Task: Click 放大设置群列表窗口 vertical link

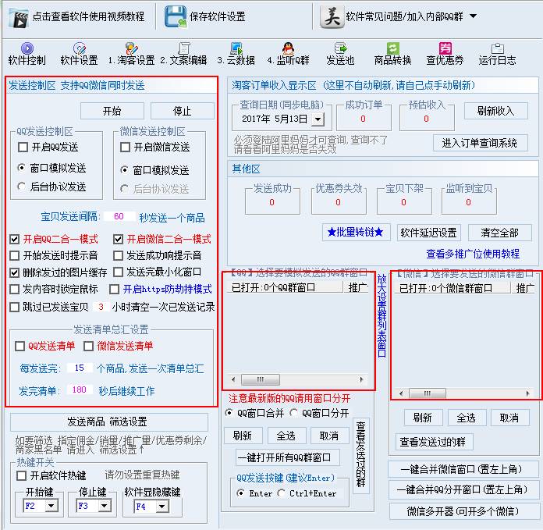Action: 382,315
